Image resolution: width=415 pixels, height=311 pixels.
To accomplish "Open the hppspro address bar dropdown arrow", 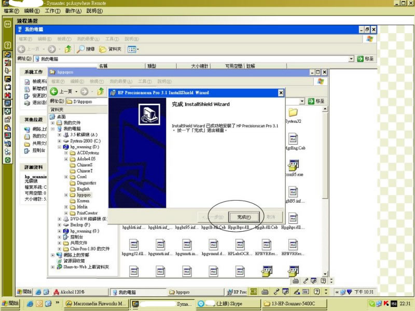I will pyautogui.click(x=302, y=101).
